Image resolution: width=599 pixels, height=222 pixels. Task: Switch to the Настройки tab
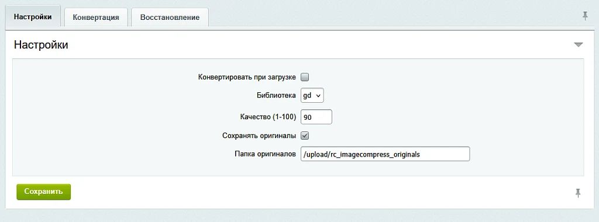33,17
